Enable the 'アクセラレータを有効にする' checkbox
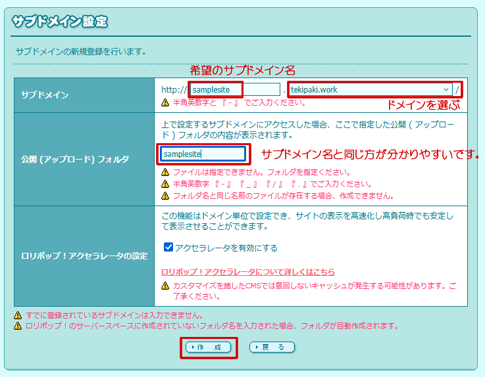The width and height of the screenshot is (485, 377). (x=168, y=248)
